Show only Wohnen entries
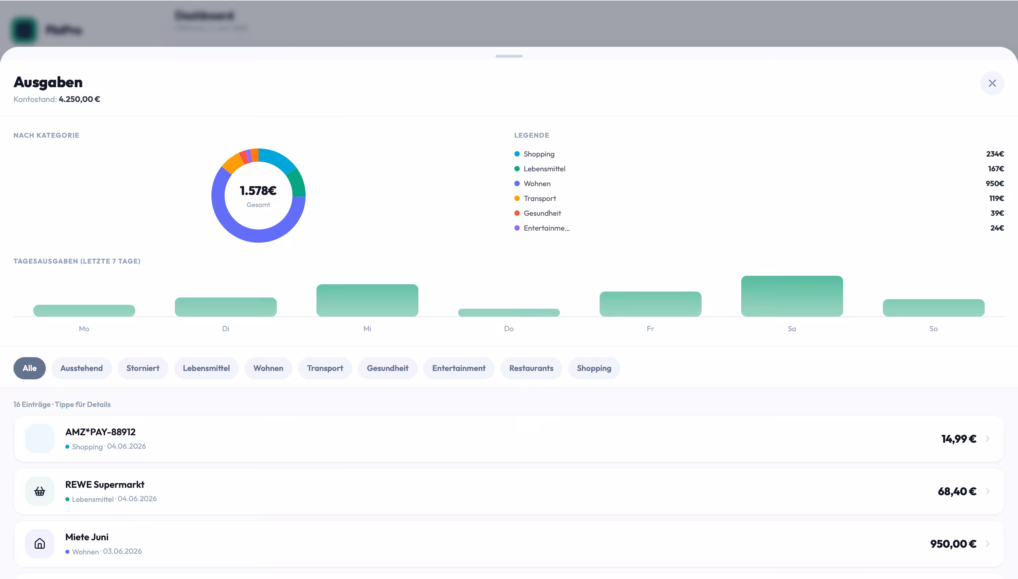Screen dimensions: 1018x579 coord(268,368)
